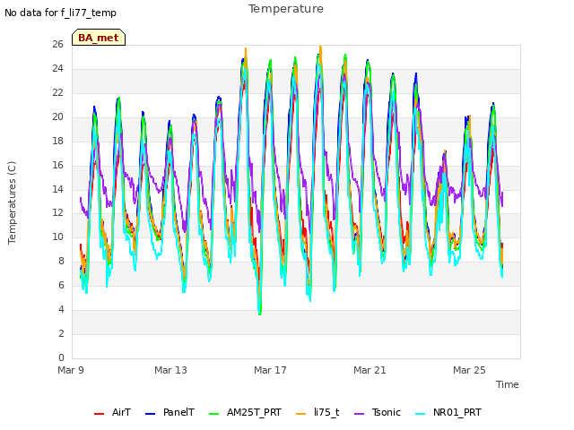This screenshot has width=574, height=430.
Task: Click the purple Tsonic color swatch
Action: pos(359,414)
